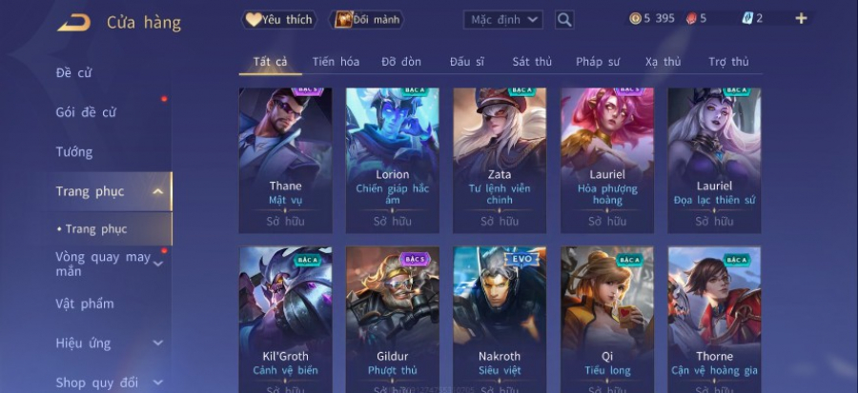Open the Mặc định sort dropdown
The image size is (858, 393).
coord(502,20)
